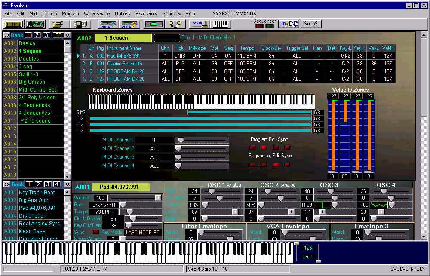430x276 pixels.
Task: Adjust the program Volume slider
Action: pos(135,198)
